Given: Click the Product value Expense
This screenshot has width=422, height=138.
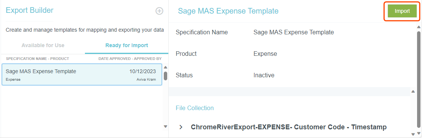Looking at the screenshot, I should 265,54.
